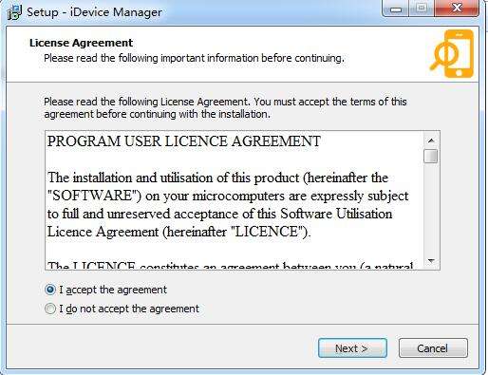Click the license box scroll down arrow
The image size is (488, 375).
coord(431,261)
